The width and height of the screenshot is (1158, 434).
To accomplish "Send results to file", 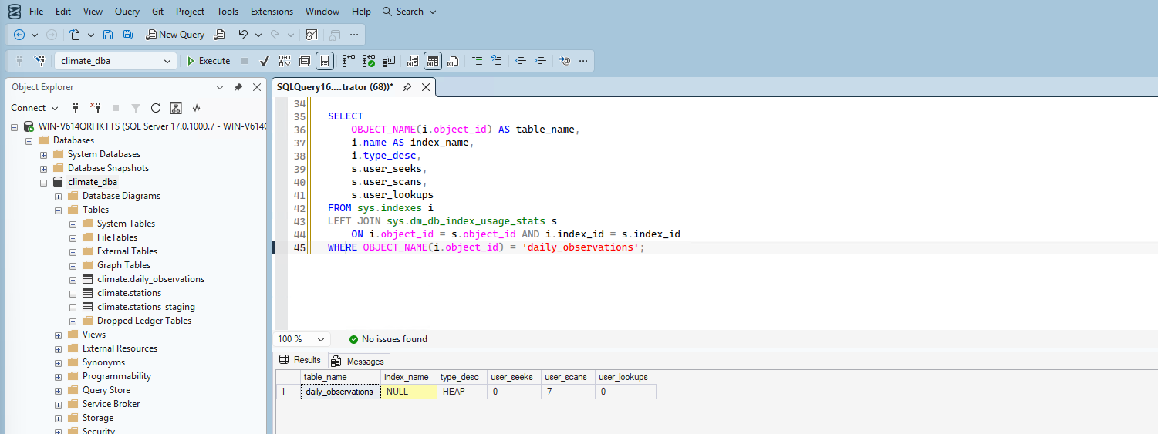I will click(453, 61).
